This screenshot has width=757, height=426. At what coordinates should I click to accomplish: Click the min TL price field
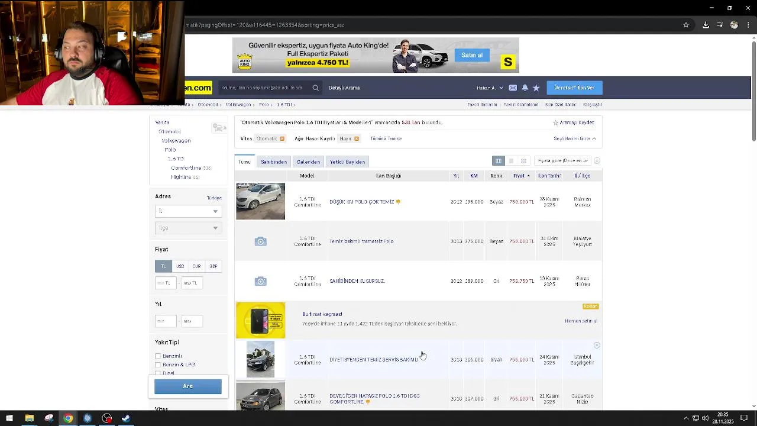166,283
